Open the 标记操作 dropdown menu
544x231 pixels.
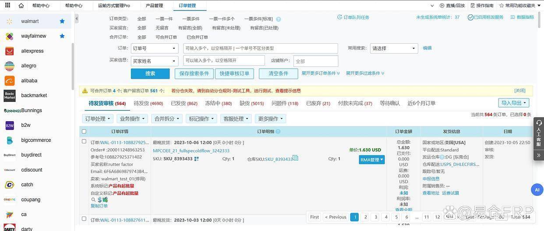(201, 119)
